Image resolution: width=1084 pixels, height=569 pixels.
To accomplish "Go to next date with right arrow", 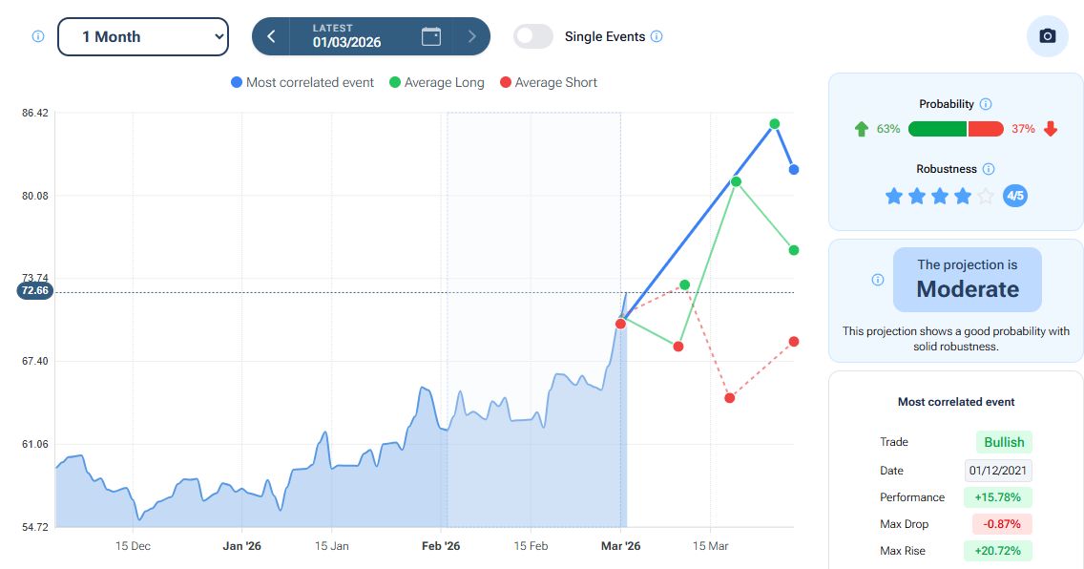I will [471, 36].
